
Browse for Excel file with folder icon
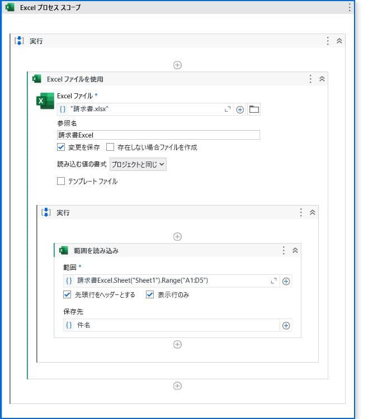(x=254, y=109)
